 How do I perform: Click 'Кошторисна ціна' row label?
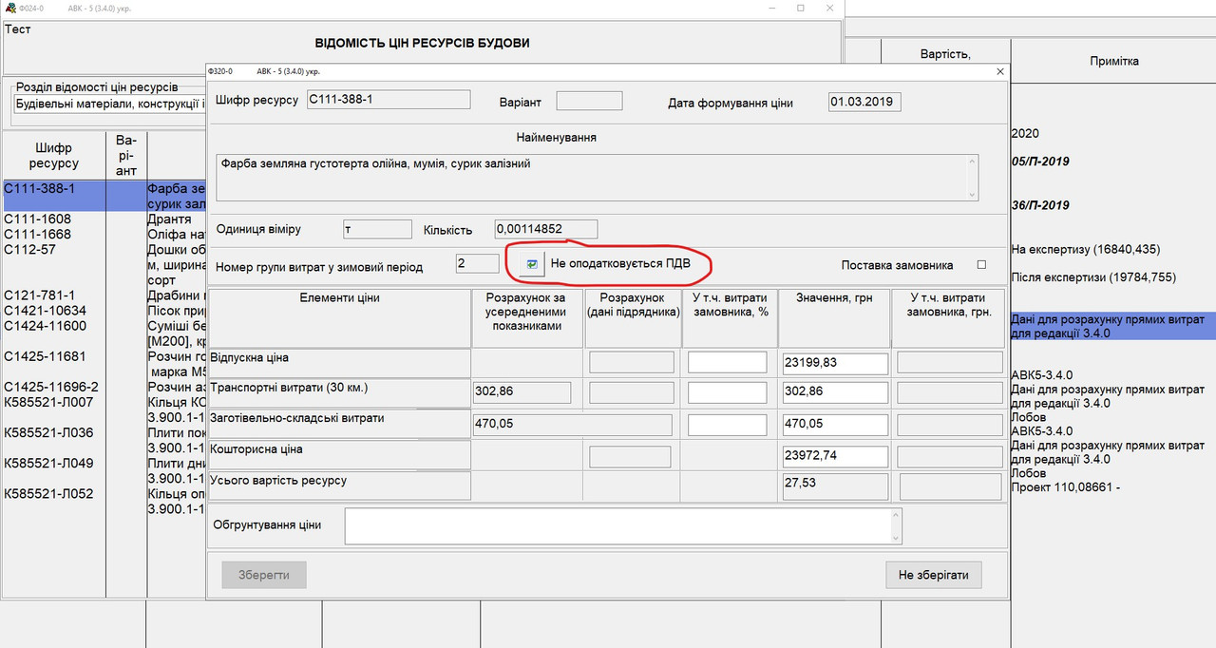click(256, 448)
